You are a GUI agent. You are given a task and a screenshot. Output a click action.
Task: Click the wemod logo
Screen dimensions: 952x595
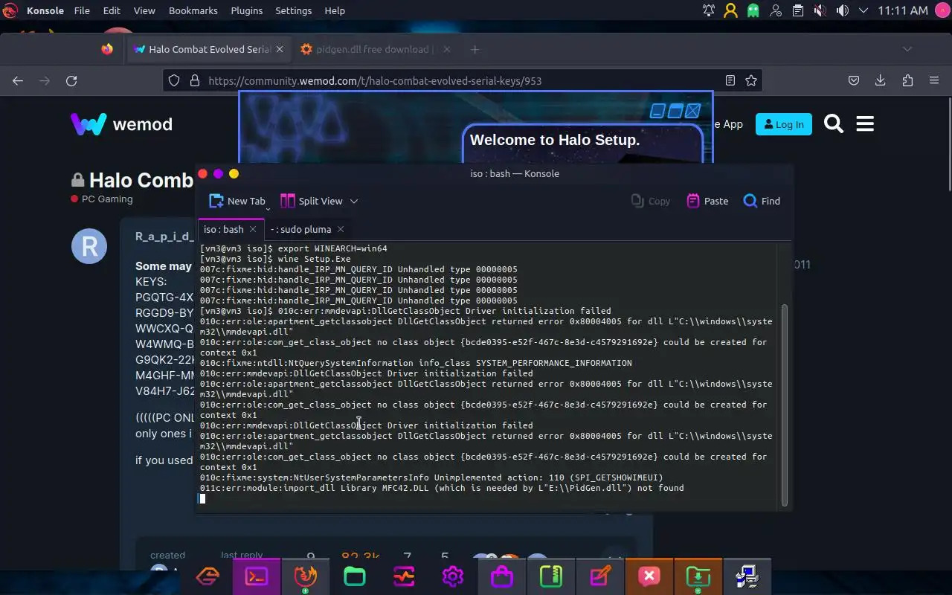pos(121,124)
